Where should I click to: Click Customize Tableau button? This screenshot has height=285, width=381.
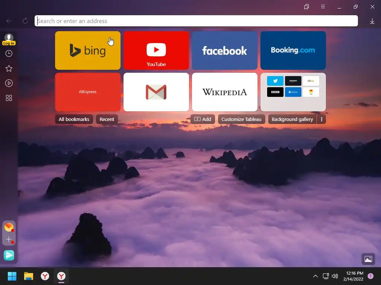241,119
